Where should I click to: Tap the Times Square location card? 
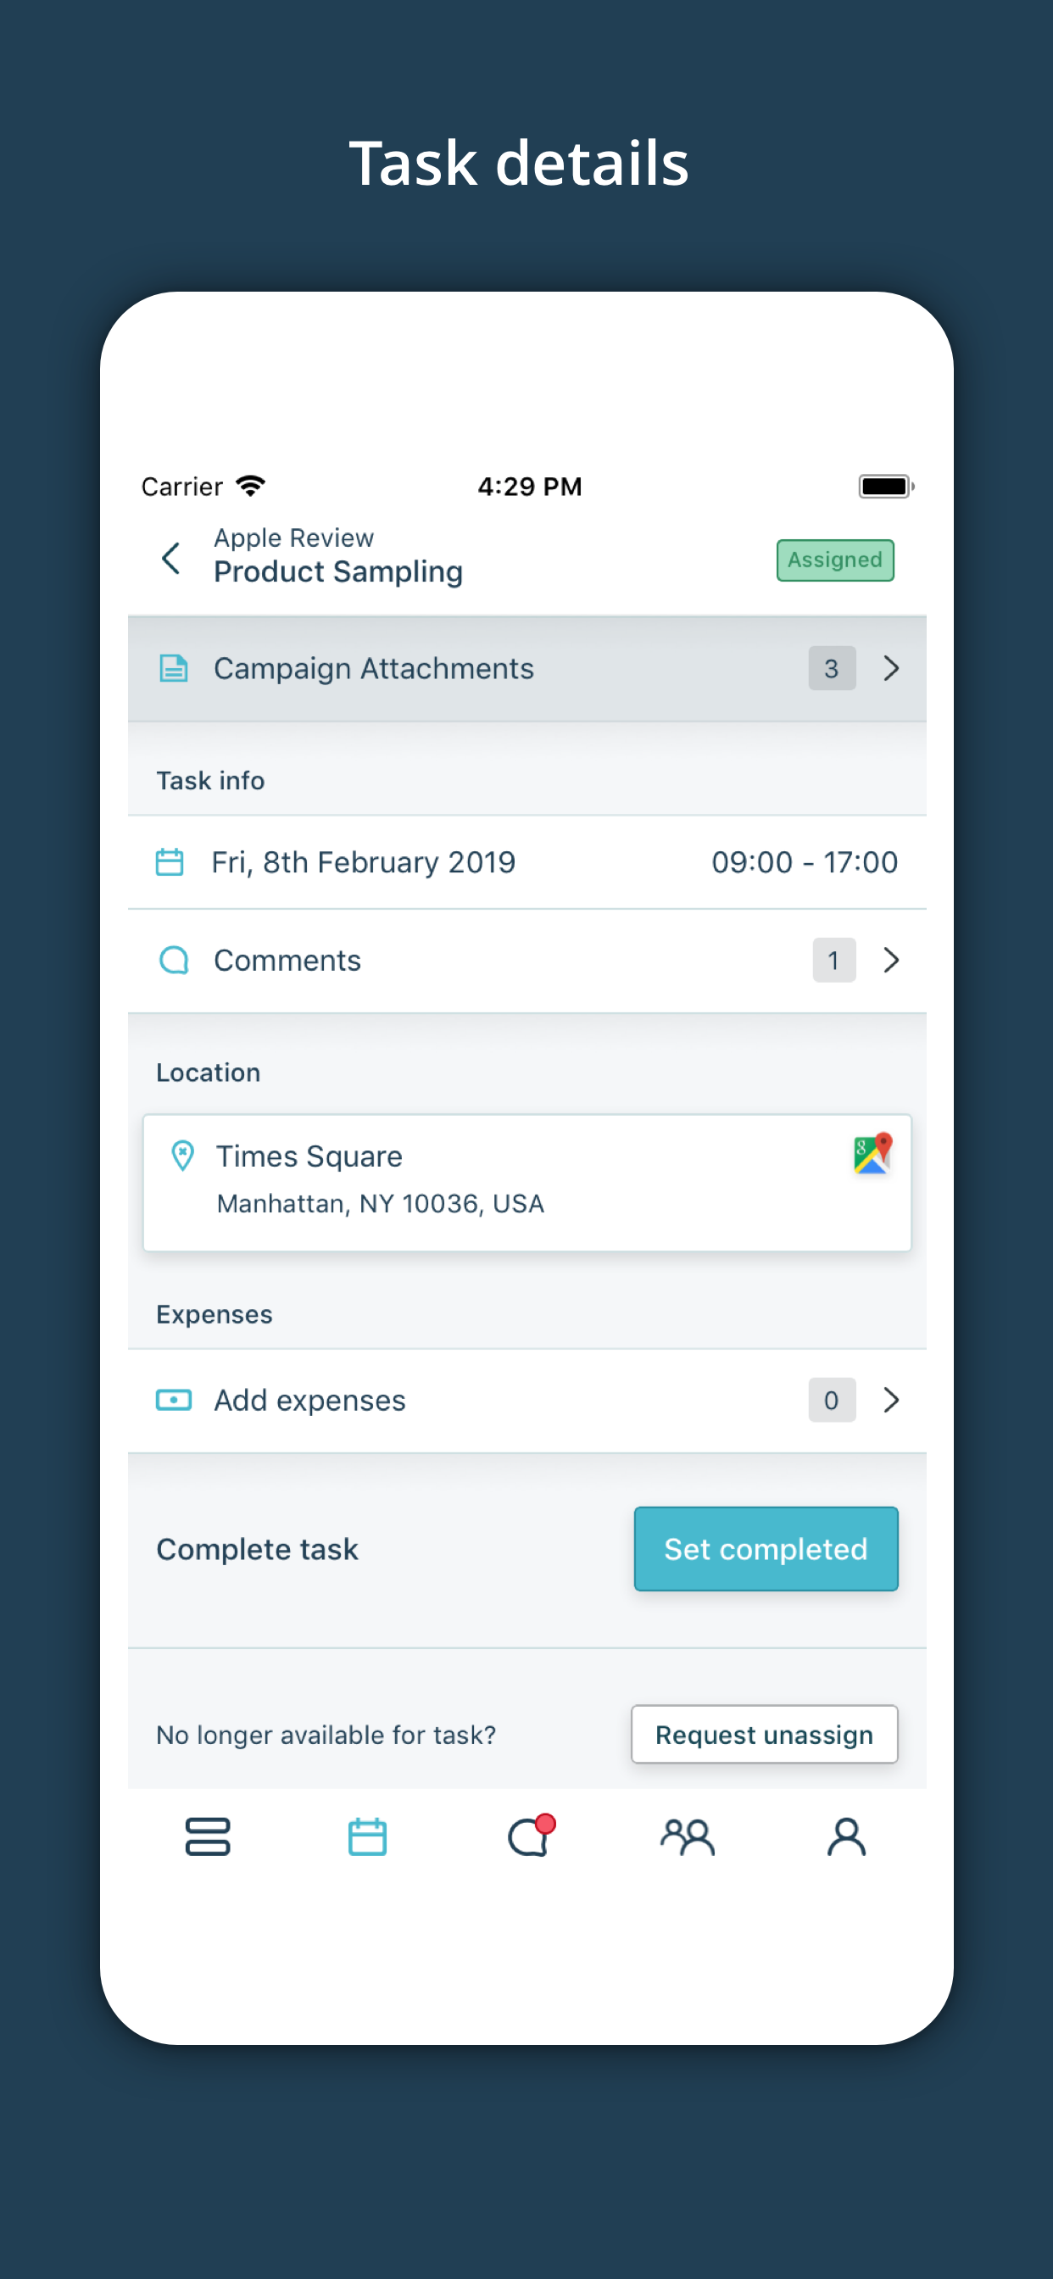[526, 1182]
